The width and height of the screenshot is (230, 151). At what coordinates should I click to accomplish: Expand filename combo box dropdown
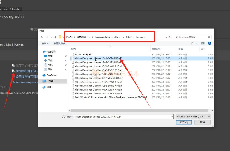[172, 117]
